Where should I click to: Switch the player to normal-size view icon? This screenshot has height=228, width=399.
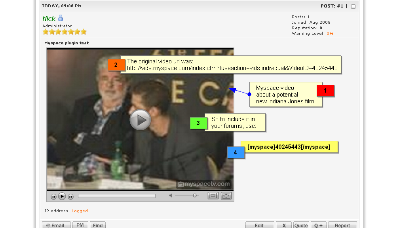[x=213, y=196]
